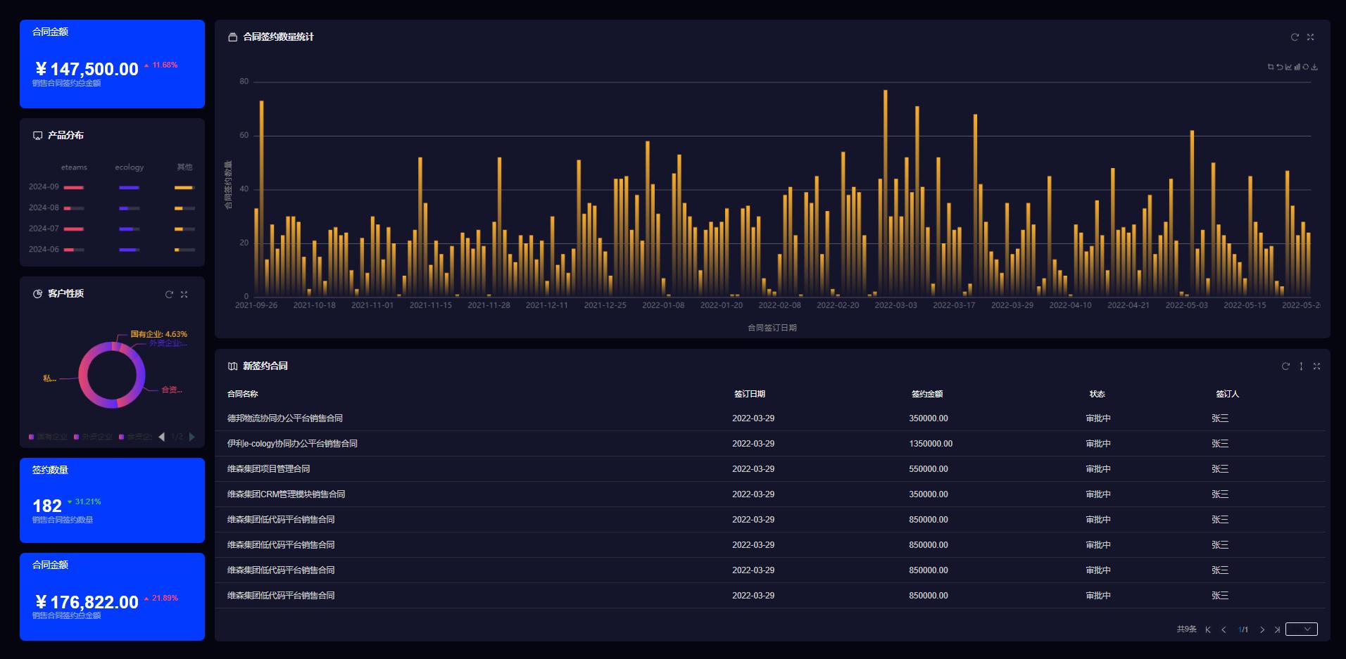Click the 客户性质 pie chart icon
Screen dimensions: 1346x659
[x=38, y=294]
